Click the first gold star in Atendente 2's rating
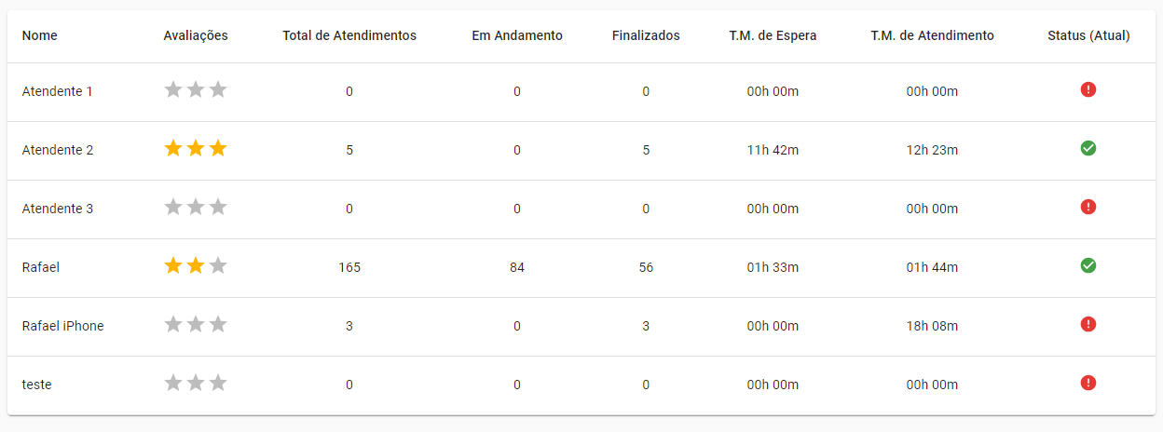Image resolution: width=1163 pixels, height=432 pixels. click(x=173, y=149)
